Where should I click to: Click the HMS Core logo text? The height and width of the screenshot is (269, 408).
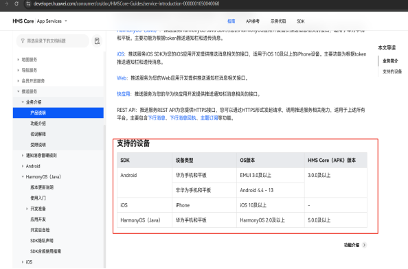[23, 21]
